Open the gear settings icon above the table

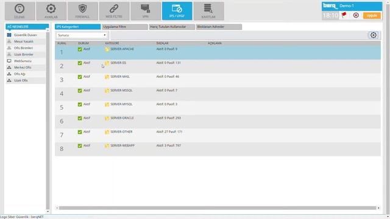pos(374,35)
